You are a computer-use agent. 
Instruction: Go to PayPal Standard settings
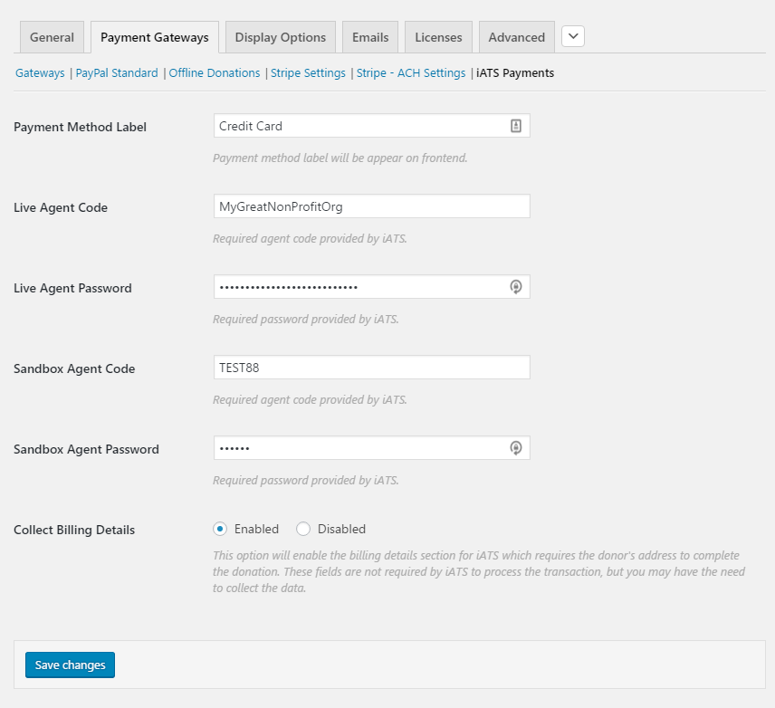(117, 72)
